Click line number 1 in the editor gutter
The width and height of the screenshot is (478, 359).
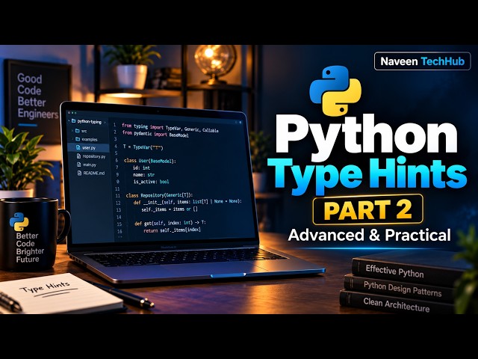(114, 125)
